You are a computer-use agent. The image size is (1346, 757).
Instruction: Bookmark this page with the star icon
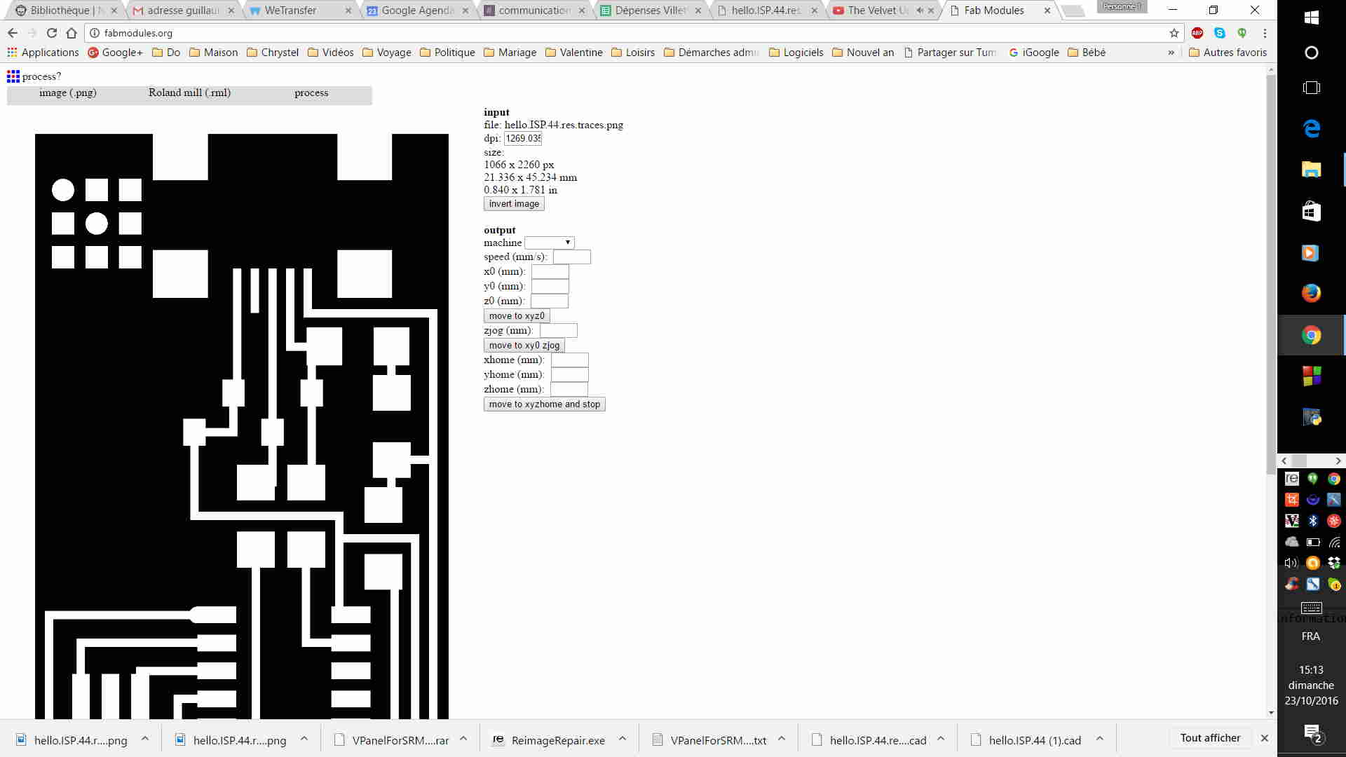coord(1174,33)
